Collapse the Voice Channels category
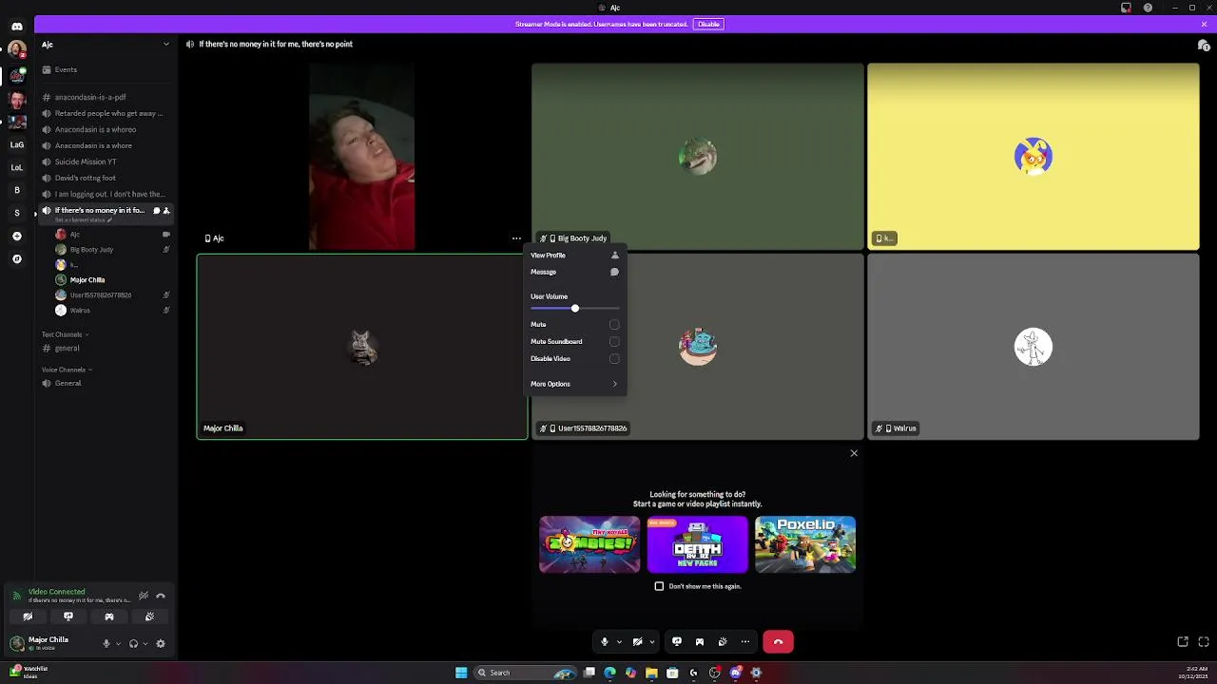The height and width of the screenshot is (684, 1217). 67,370
